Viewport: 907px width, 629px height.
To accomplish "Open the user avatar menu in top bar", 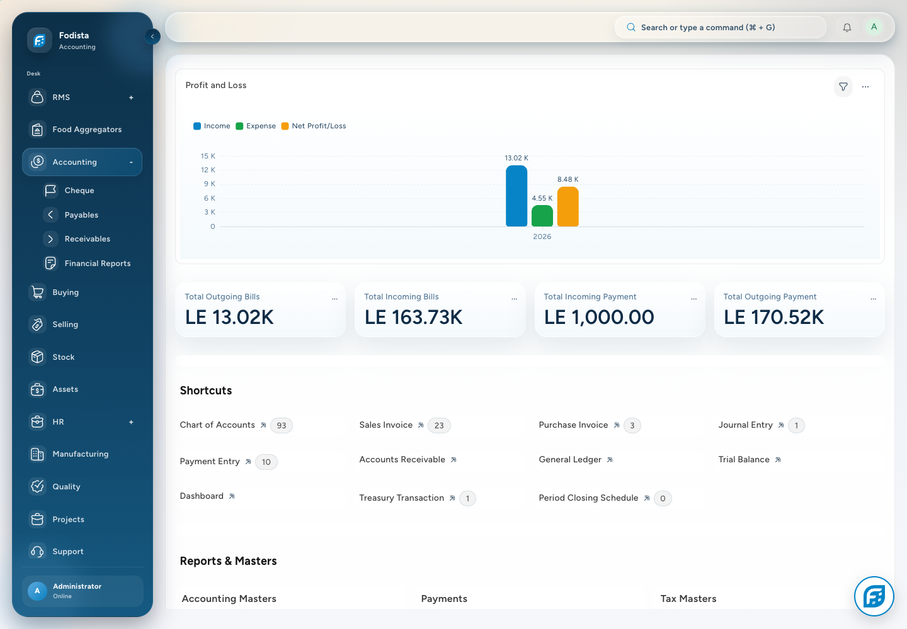I will (x=874, y=27).
